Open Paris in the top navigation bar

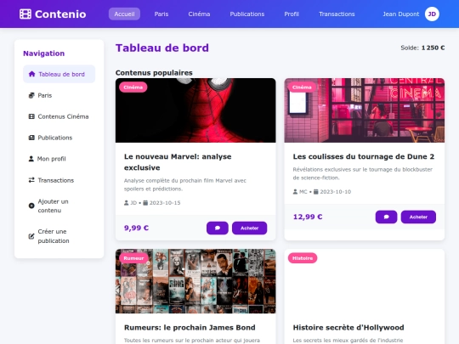(161, 14)
